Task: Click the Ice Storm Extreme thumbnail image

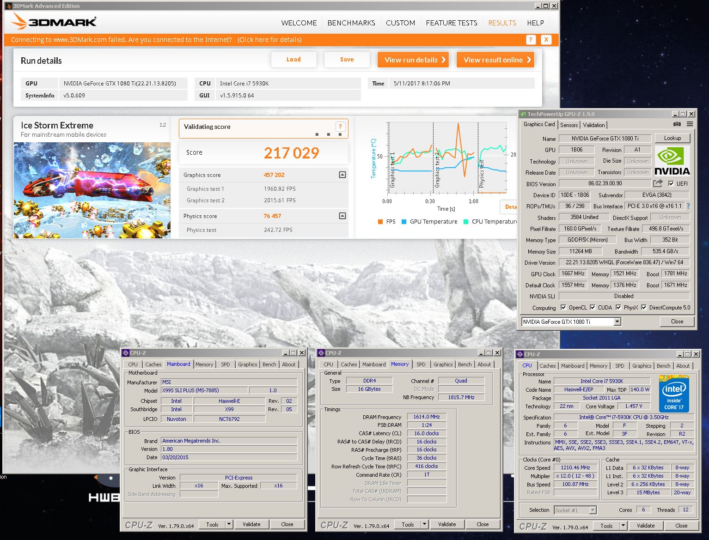Action: click(92, 190)
